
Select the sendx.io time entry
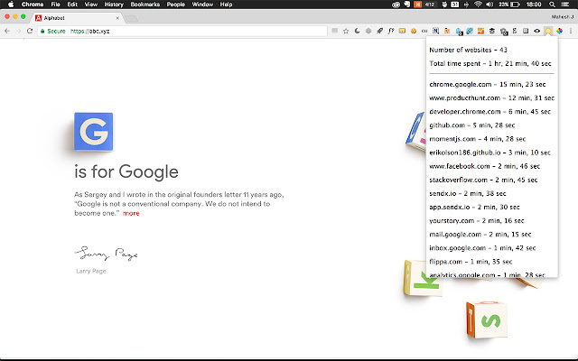click(468, 193)
